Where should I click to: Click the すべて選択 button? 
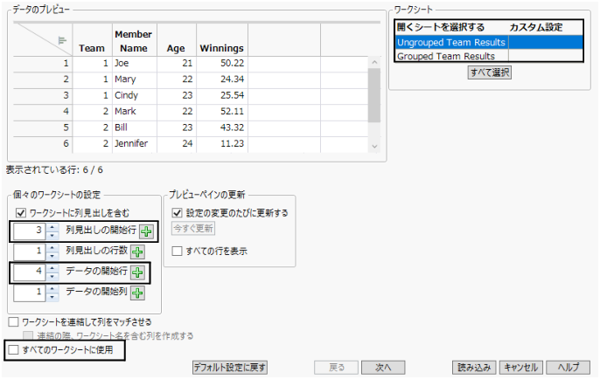point(490,72)
